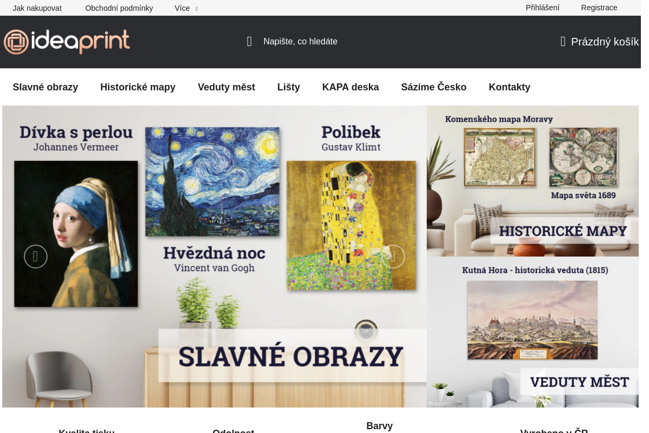649x433 pixels.
Task: Go to next carousel slide
Action: (x=393, y=257)
